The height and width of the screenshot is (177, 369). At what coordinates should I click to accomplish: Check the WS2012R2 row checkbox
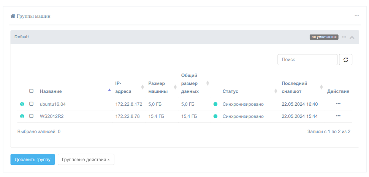pos(32,116)
